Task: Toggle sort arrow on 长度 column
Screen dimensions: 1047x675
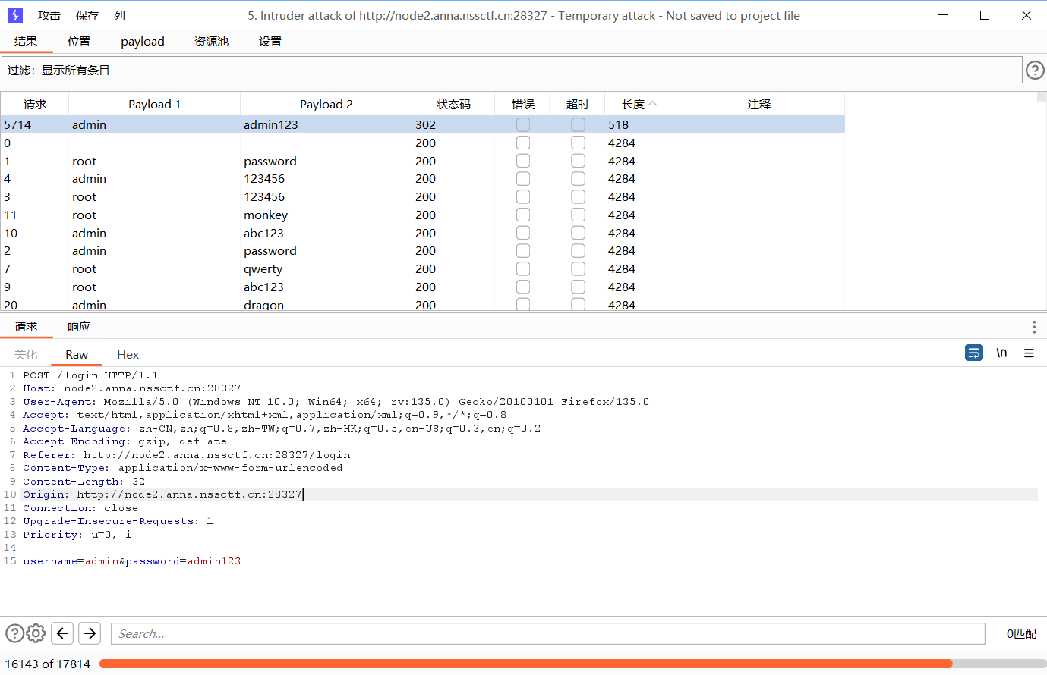Action: (x=653, y=104)
